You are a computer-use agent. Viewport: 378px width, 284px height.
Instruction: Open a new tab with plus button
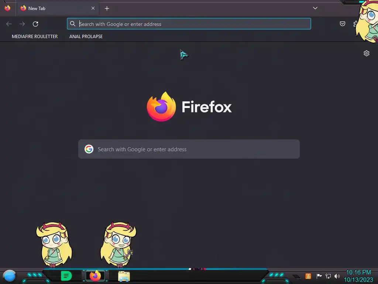pos(107,9)
